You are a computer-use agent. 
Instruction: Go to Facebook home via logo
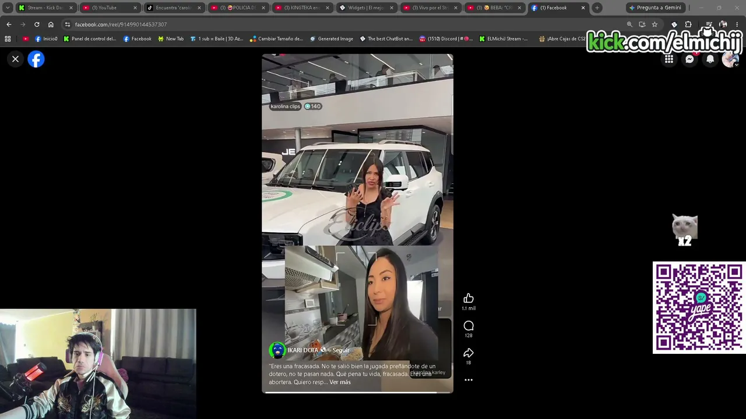(36, 59)
